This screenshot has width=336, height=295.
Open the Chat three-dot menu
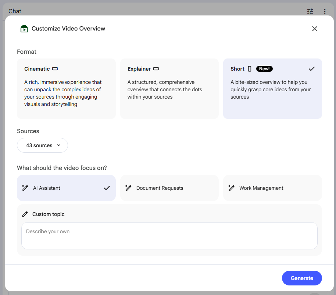[325, 11]
